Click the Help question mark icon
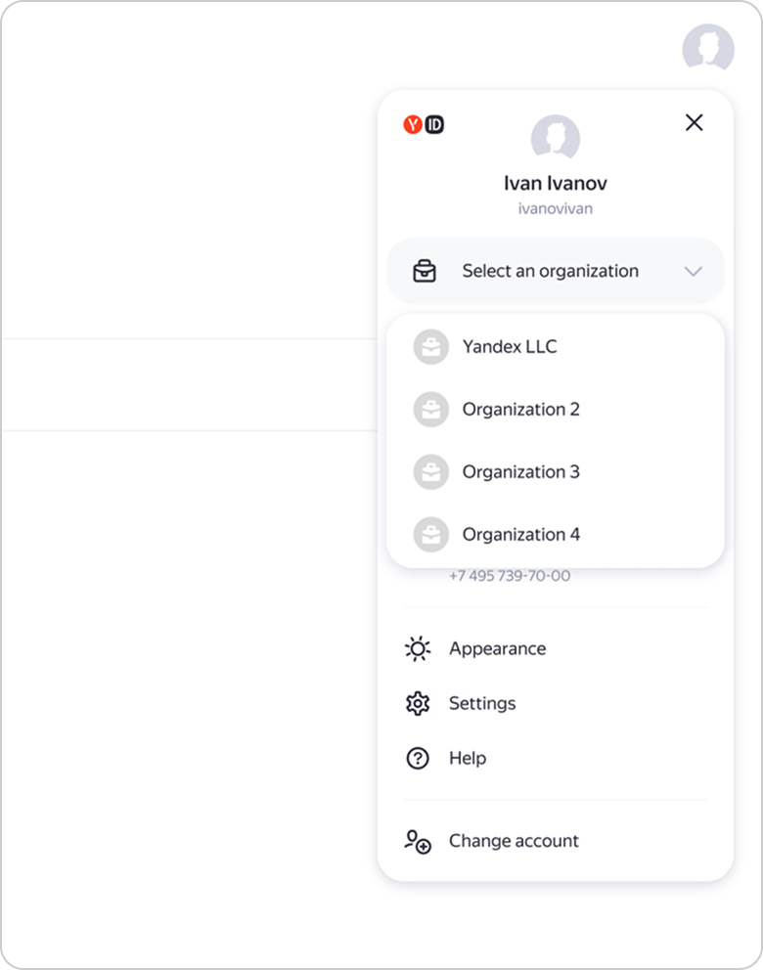763x970 pixels. tap(418, 758)
